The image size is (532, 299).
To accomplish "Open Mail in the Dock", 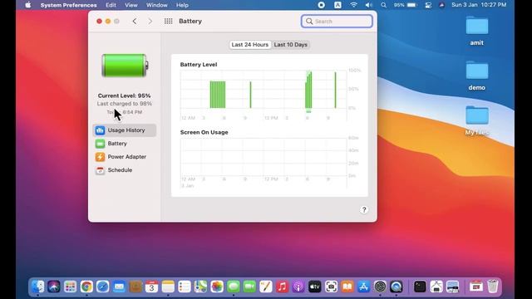I will 119,287.
